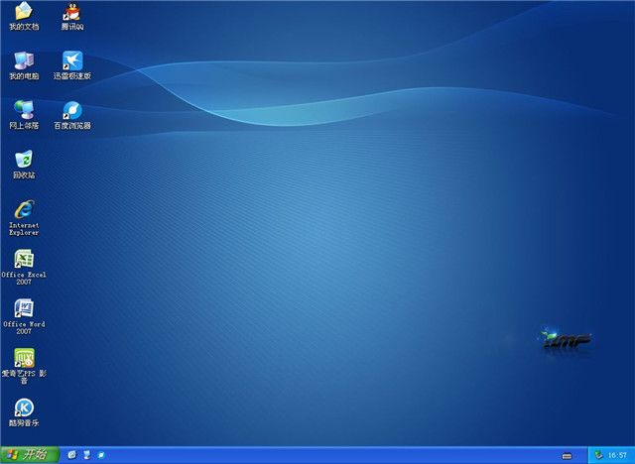Click the 回收站 recycle bin icon
Screen dimensions: 635x464
(24, 160)
